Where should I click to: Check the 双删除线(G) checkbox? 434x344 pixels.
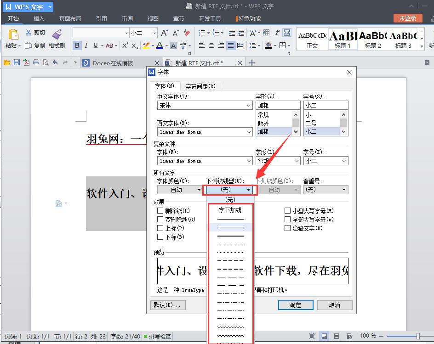pos(160,219)
